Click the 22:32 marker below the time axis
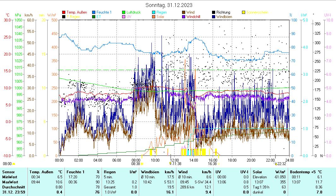This screenshot has width=336, height=196. 276,164
